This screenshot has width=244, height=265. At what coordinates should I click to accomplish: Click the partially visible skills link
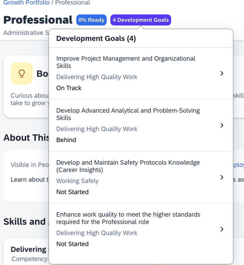tap(239, 96)
